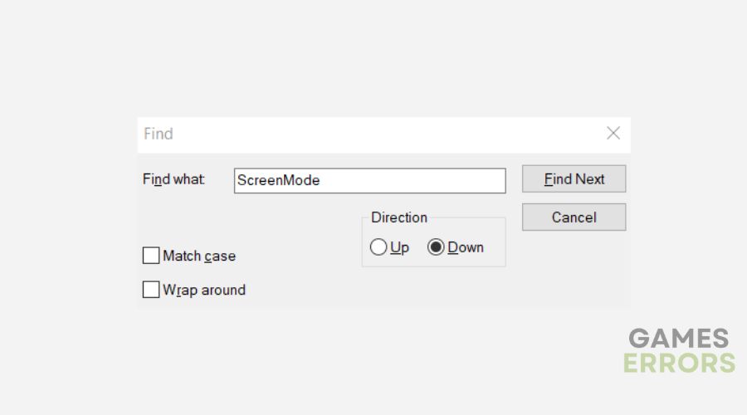
Task: Click the Find Next button
Action: [574, 179]
